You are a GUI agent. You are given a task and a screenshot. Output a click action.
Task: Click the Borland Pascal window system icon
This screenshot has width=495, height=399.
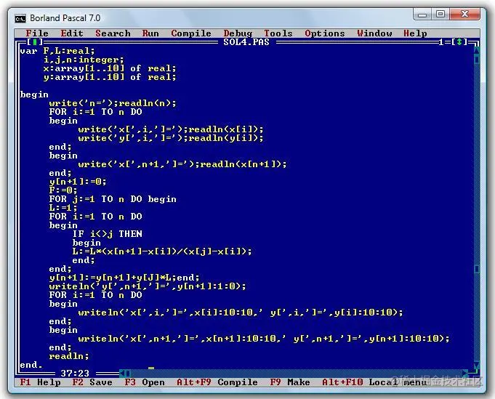coord(20,19)
